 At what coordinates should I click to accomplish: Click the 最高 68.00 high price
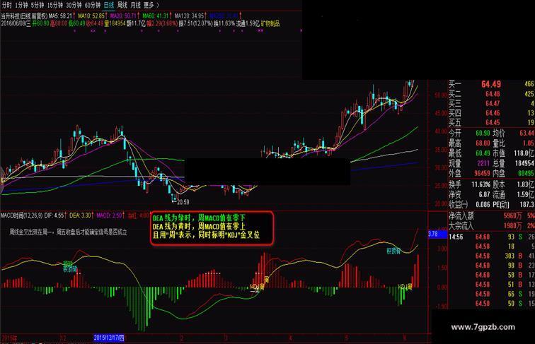[x=469, y=143]
